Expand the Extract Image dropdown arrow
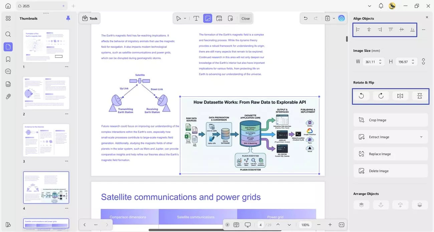 coord(421,137)
